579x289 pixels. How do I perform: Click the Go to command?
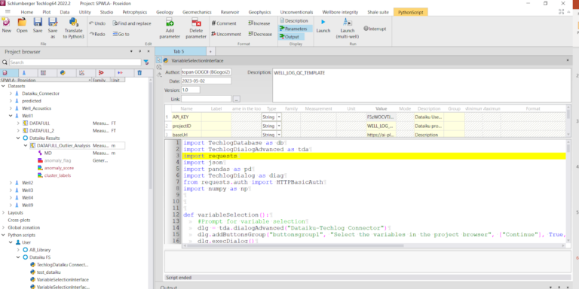[121, 34]
